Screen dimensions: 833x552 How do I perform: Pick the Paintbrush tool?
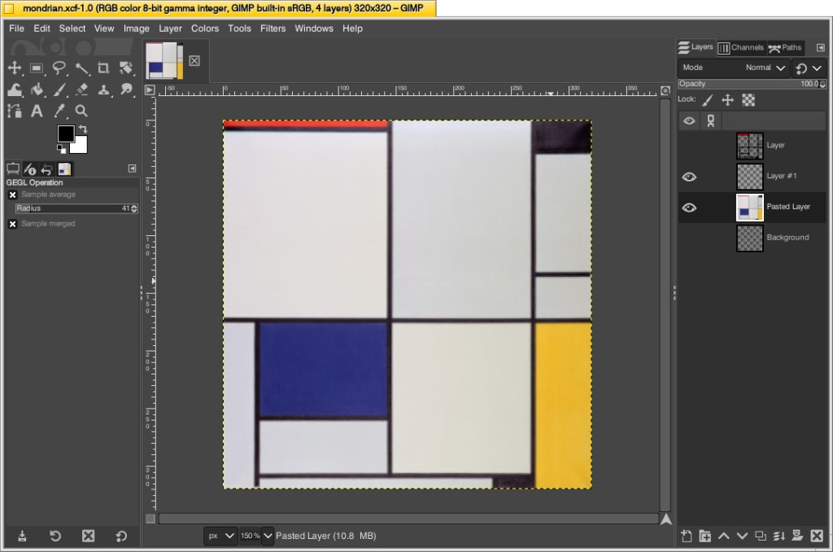click(58, 90)
